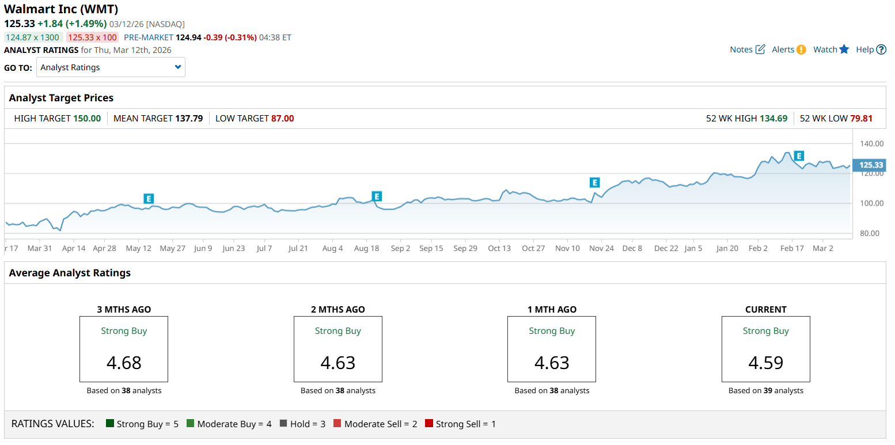Open the GO TO Analyst Ratings dropdown
The width and height of the screenshot is (895, 445).
(x=111, y=67)
